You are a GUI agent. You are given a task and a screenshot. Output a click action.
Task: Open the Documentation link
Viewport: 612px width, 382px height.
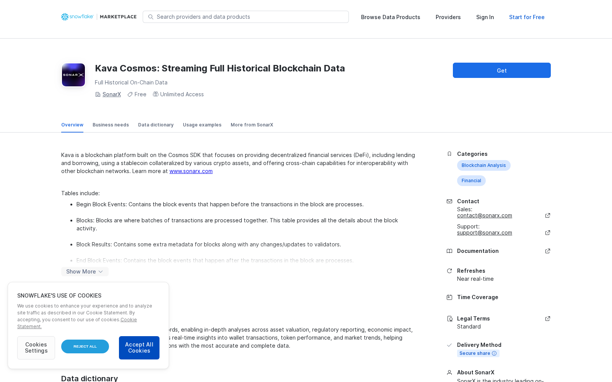pyautogui.click(x=478, y=251)
